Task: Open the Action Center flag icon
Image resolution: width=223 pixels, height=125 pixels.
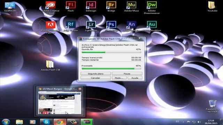Action: [189, 122]
